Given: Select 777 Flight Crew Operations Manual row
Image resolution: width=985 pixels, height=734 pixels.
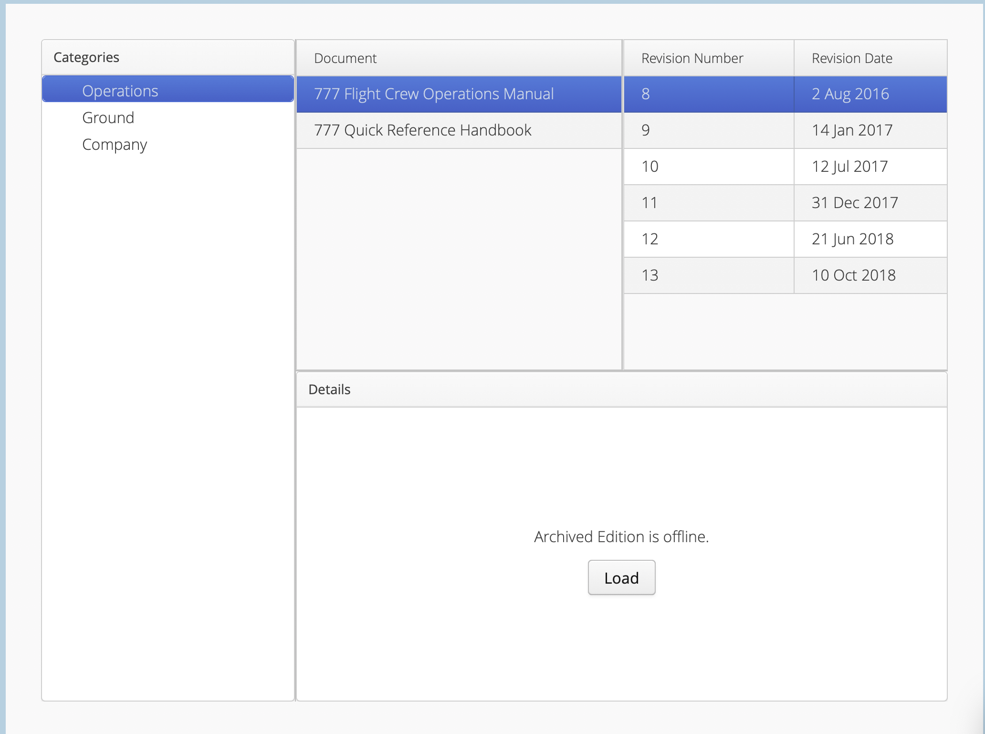Looking at the screenshot, I should tap(433, 94).
